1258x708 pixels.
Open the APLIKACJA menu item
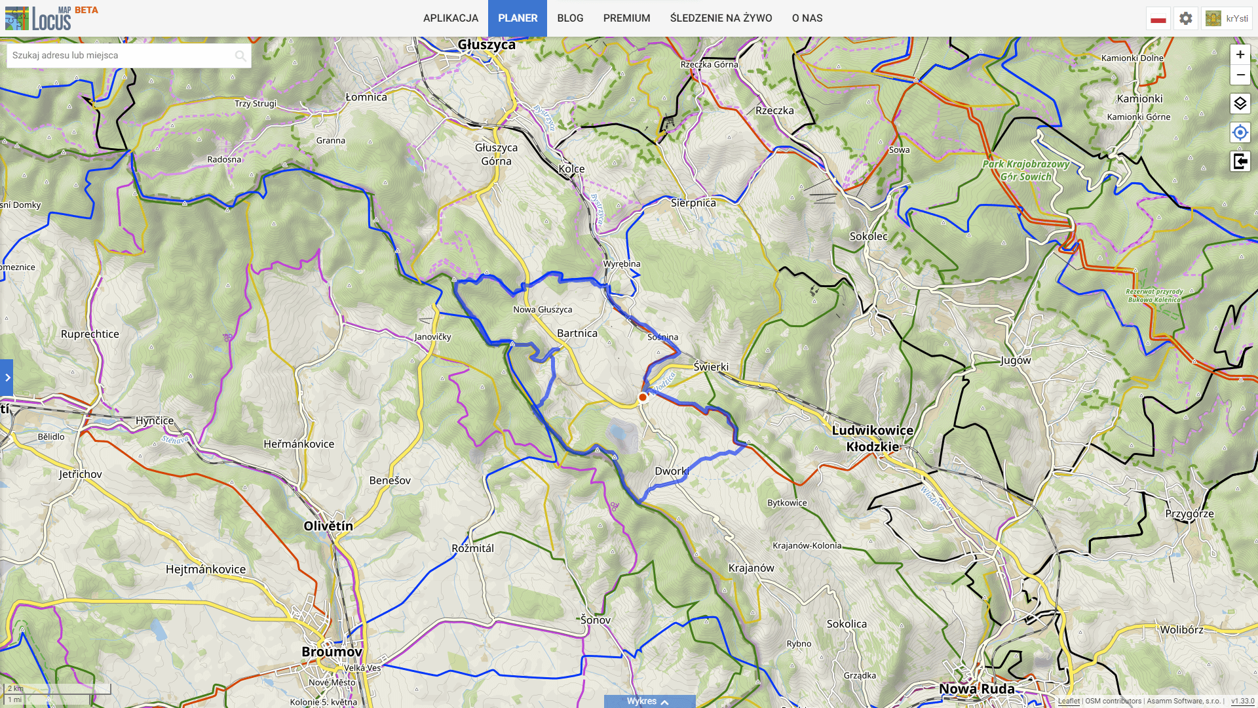coord(450,18)
